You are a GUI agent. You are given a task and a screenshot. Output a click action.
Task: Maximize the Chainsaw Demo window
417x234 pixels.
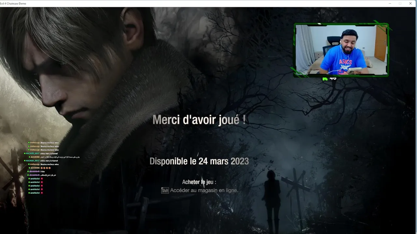tap(400, 4)
